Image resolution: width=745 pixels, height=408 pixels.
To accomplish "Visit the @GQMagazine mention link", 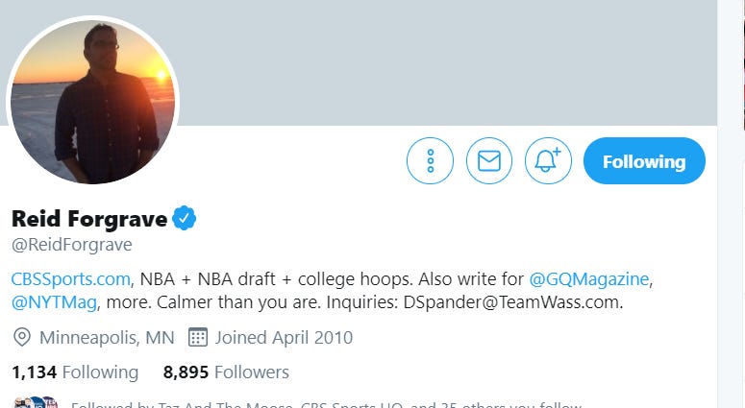I will (x=589, y=279).
